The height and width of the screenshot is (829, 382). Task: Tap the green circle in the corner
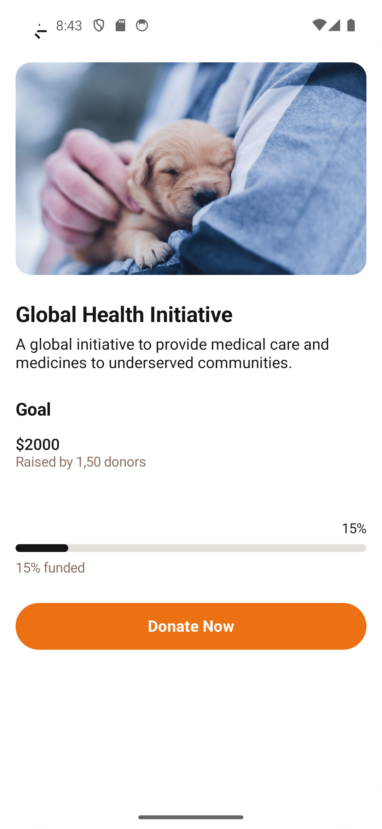click(25, 24)
